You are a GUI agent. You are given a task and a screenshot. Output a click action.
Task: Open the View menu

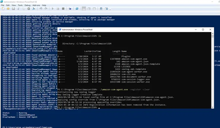[x=14, y=5]
